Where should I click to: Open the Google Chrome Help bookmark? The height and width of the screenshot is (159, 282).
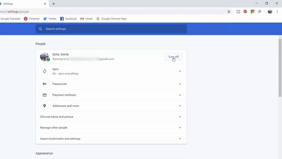click(111, 19)
